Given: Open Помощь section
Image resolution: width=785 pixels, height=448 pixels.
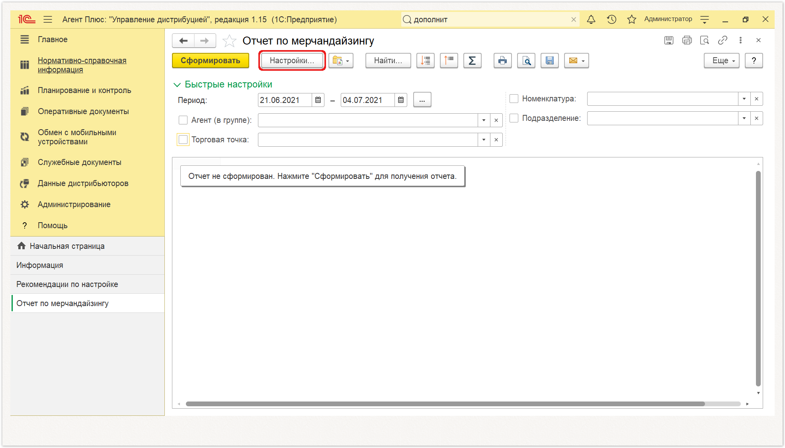Looking at the screenshot, I should 53,225.
